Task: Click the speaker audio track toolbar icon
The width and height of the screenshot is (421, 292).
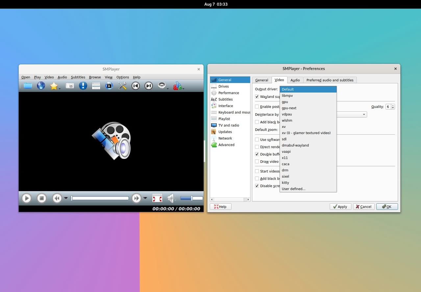Action: (x=161, y=85)
